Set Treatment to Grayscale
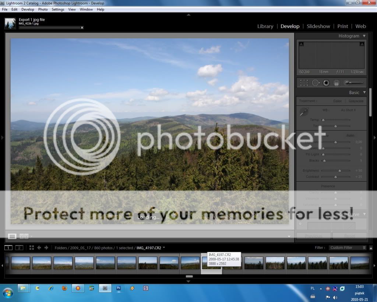 pos(356,101)
